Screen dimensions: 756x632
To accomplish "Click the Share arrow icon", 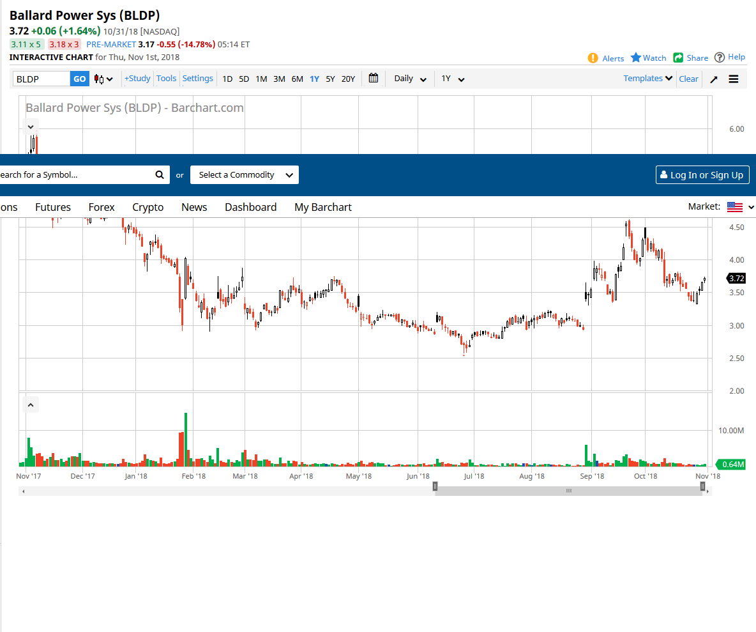I will point(678,58).
